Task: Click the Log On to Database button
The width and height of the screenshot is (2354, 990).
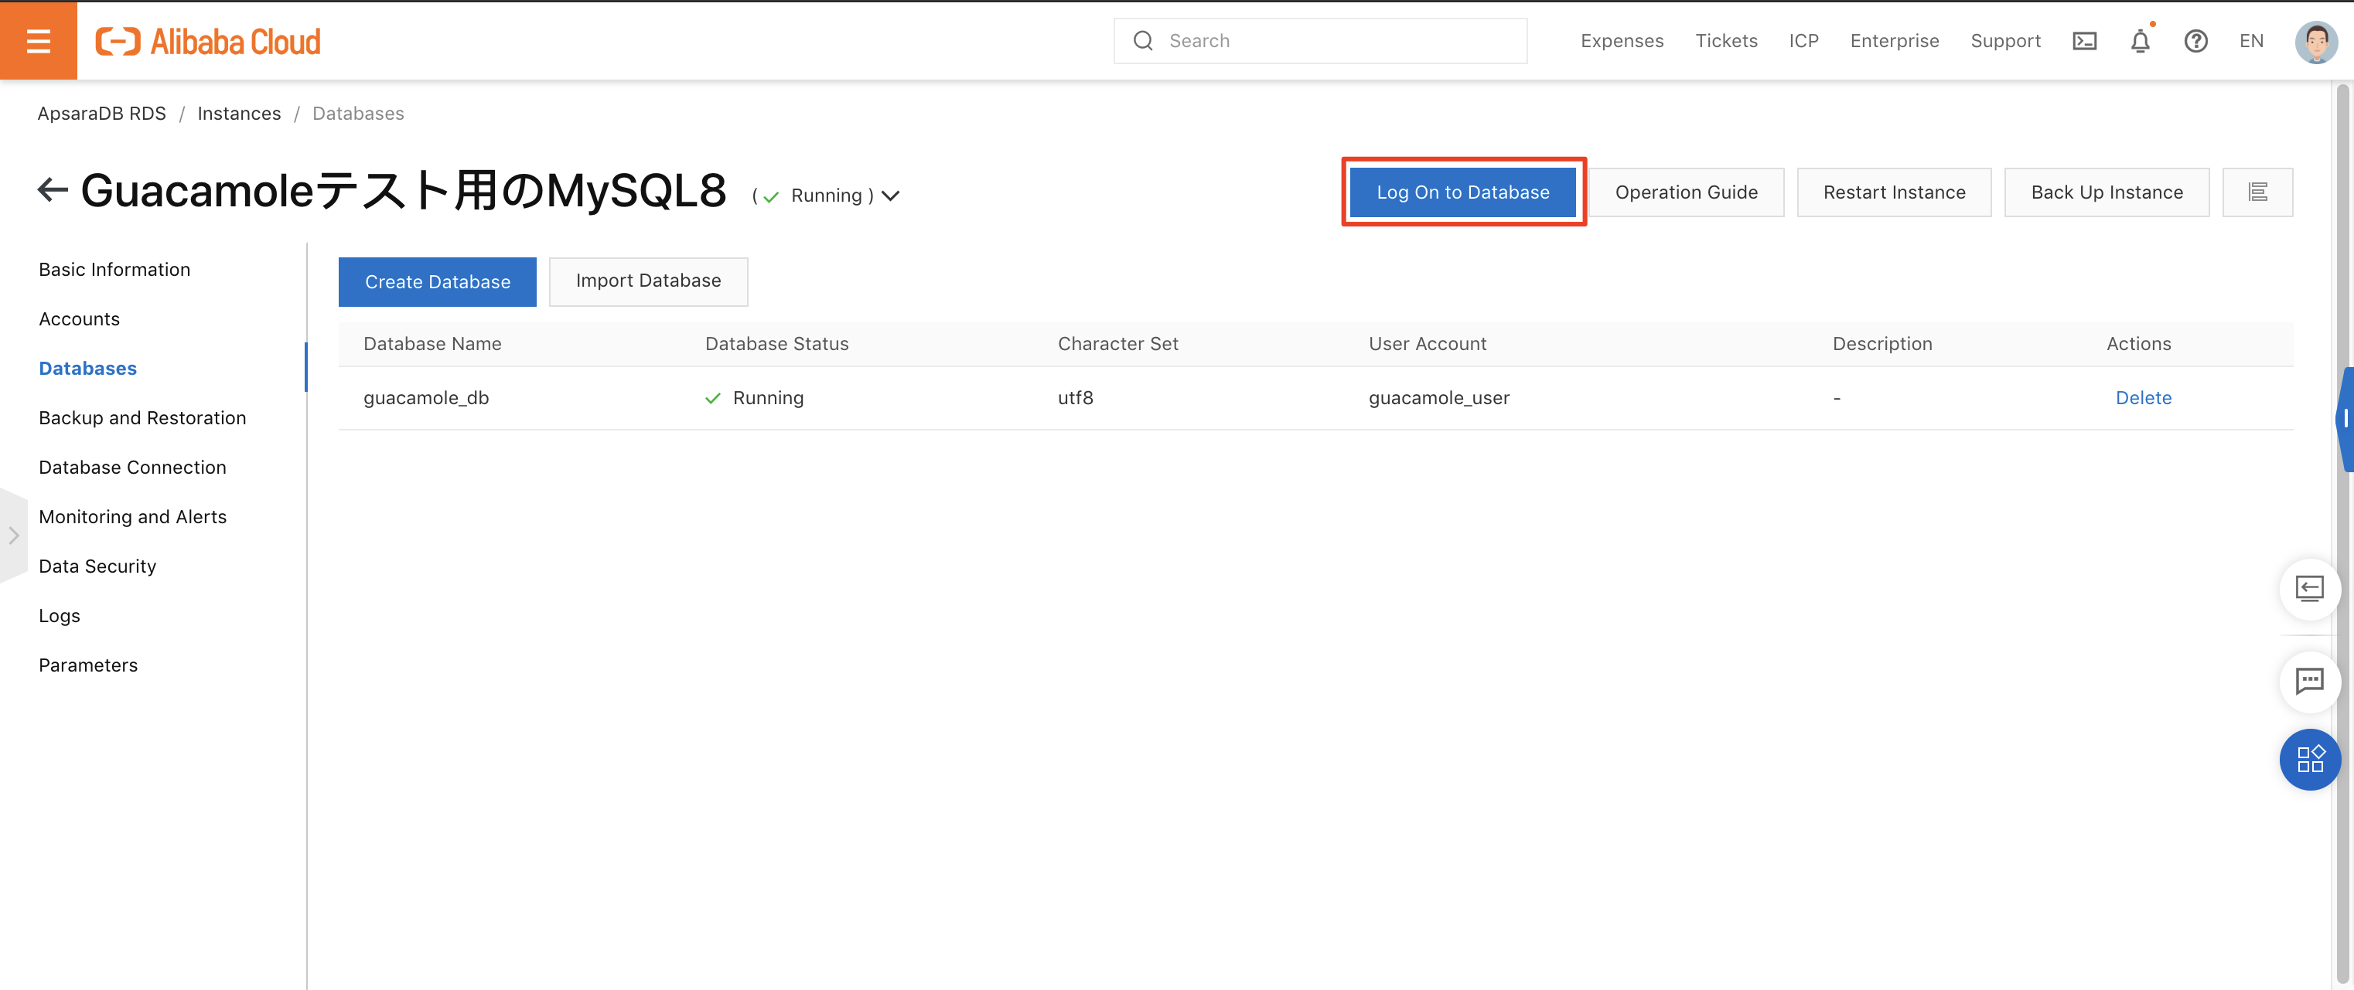Action: tap(1463, 192)
